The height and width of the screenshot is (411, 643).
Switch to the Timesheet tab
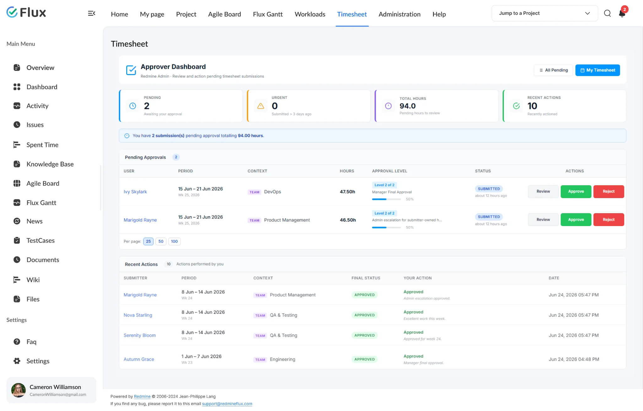pyautogui.click(x=352, y=14)
